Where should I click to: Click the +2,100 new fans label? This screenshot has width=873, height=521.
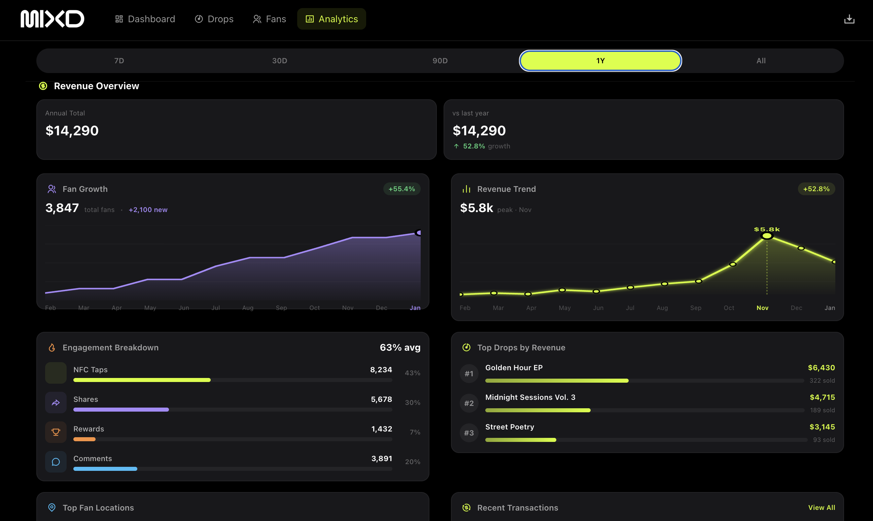pos(148,210)
